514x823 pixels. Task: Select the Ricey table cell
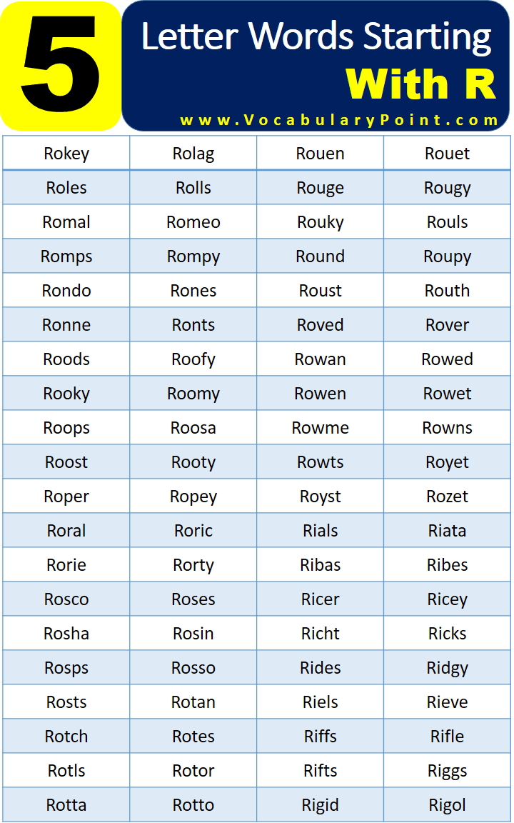pyautogui.click(x=448, y=599)
